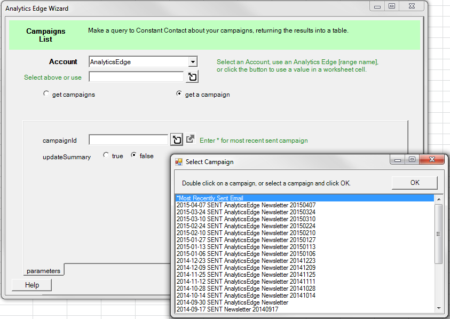Select AnalyticsEdge Newsletter 20150113 campaign
Screen dimensions: 450x319
(304, 247)
